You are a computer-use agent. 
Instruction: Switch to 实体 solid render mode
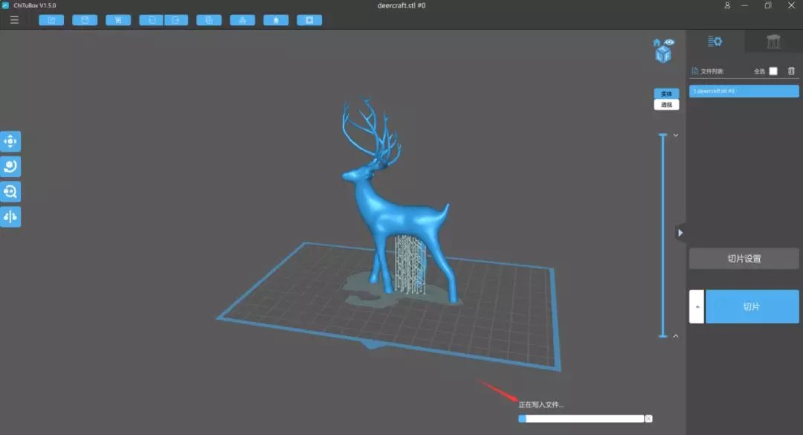click(x=666, y=94)
